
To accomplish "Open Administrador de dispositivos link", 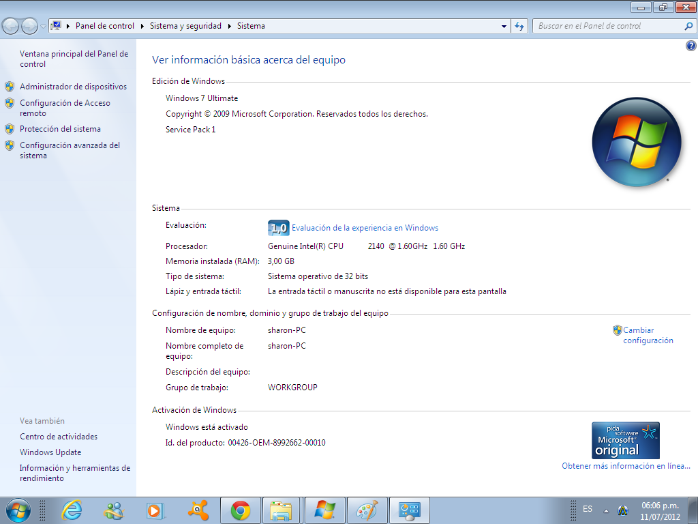I will click(x=73, y=87).
